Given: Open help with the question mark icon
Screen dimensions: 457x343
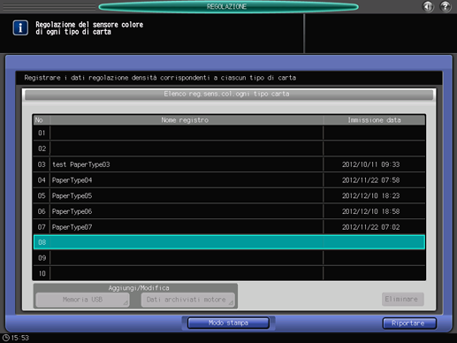Looking at the screenshot, I should click(446, 6).
